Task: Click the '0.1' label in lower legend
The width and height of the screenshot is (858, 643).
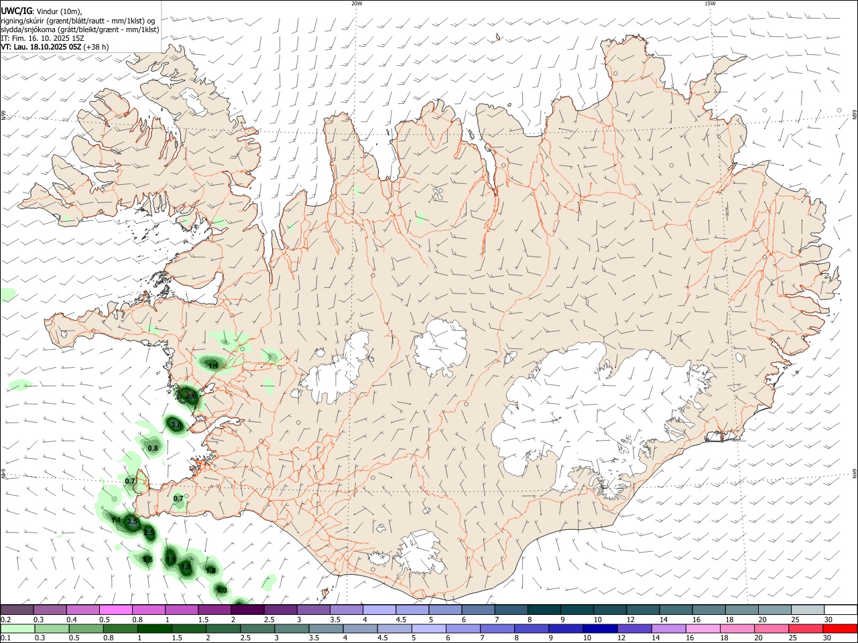Action: pyautogui.click(x=6, y=638)
